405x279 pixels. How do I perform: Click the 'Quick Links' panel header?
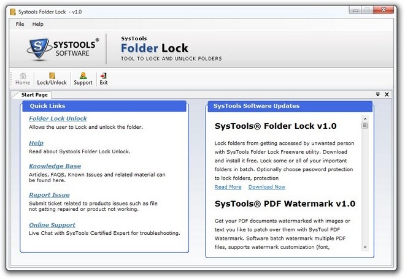coord(104,106)
